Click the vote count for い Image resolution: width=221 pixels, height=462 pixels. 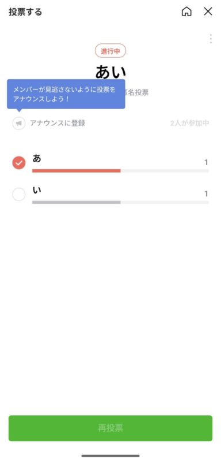[x=207, y=194]
